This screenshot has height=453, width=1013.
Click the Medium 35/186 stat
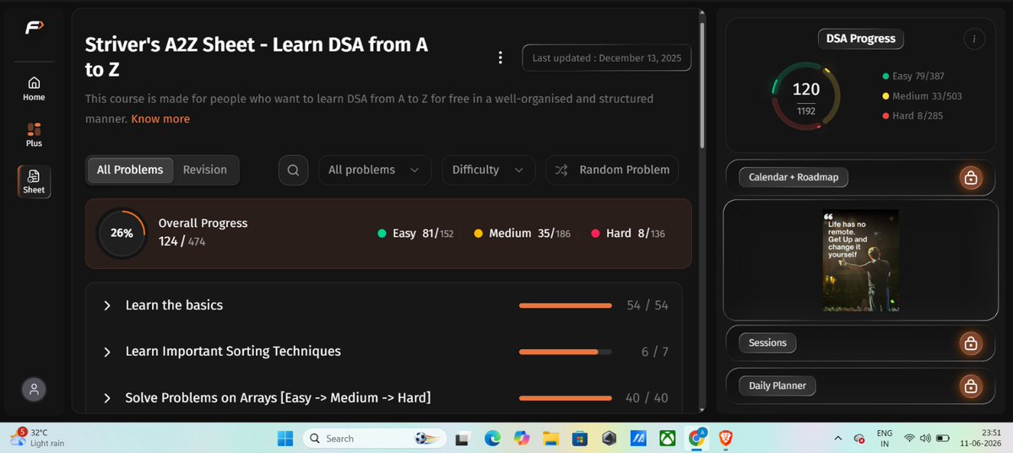click(x=522, y=234)
